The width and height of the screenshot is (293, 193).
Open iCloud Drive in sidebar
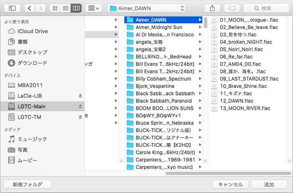point(32,31)
